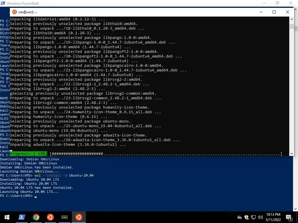The height and width of the screenshot is (223, 298).
Task: Click "Downloading: Ubuntu 20.04 LTS" line
Action: (29, 179)
